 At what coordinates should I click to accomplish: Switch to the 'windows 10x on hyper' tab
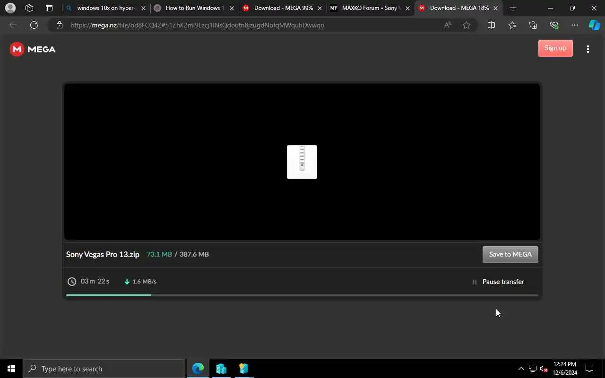coord(106,8)
